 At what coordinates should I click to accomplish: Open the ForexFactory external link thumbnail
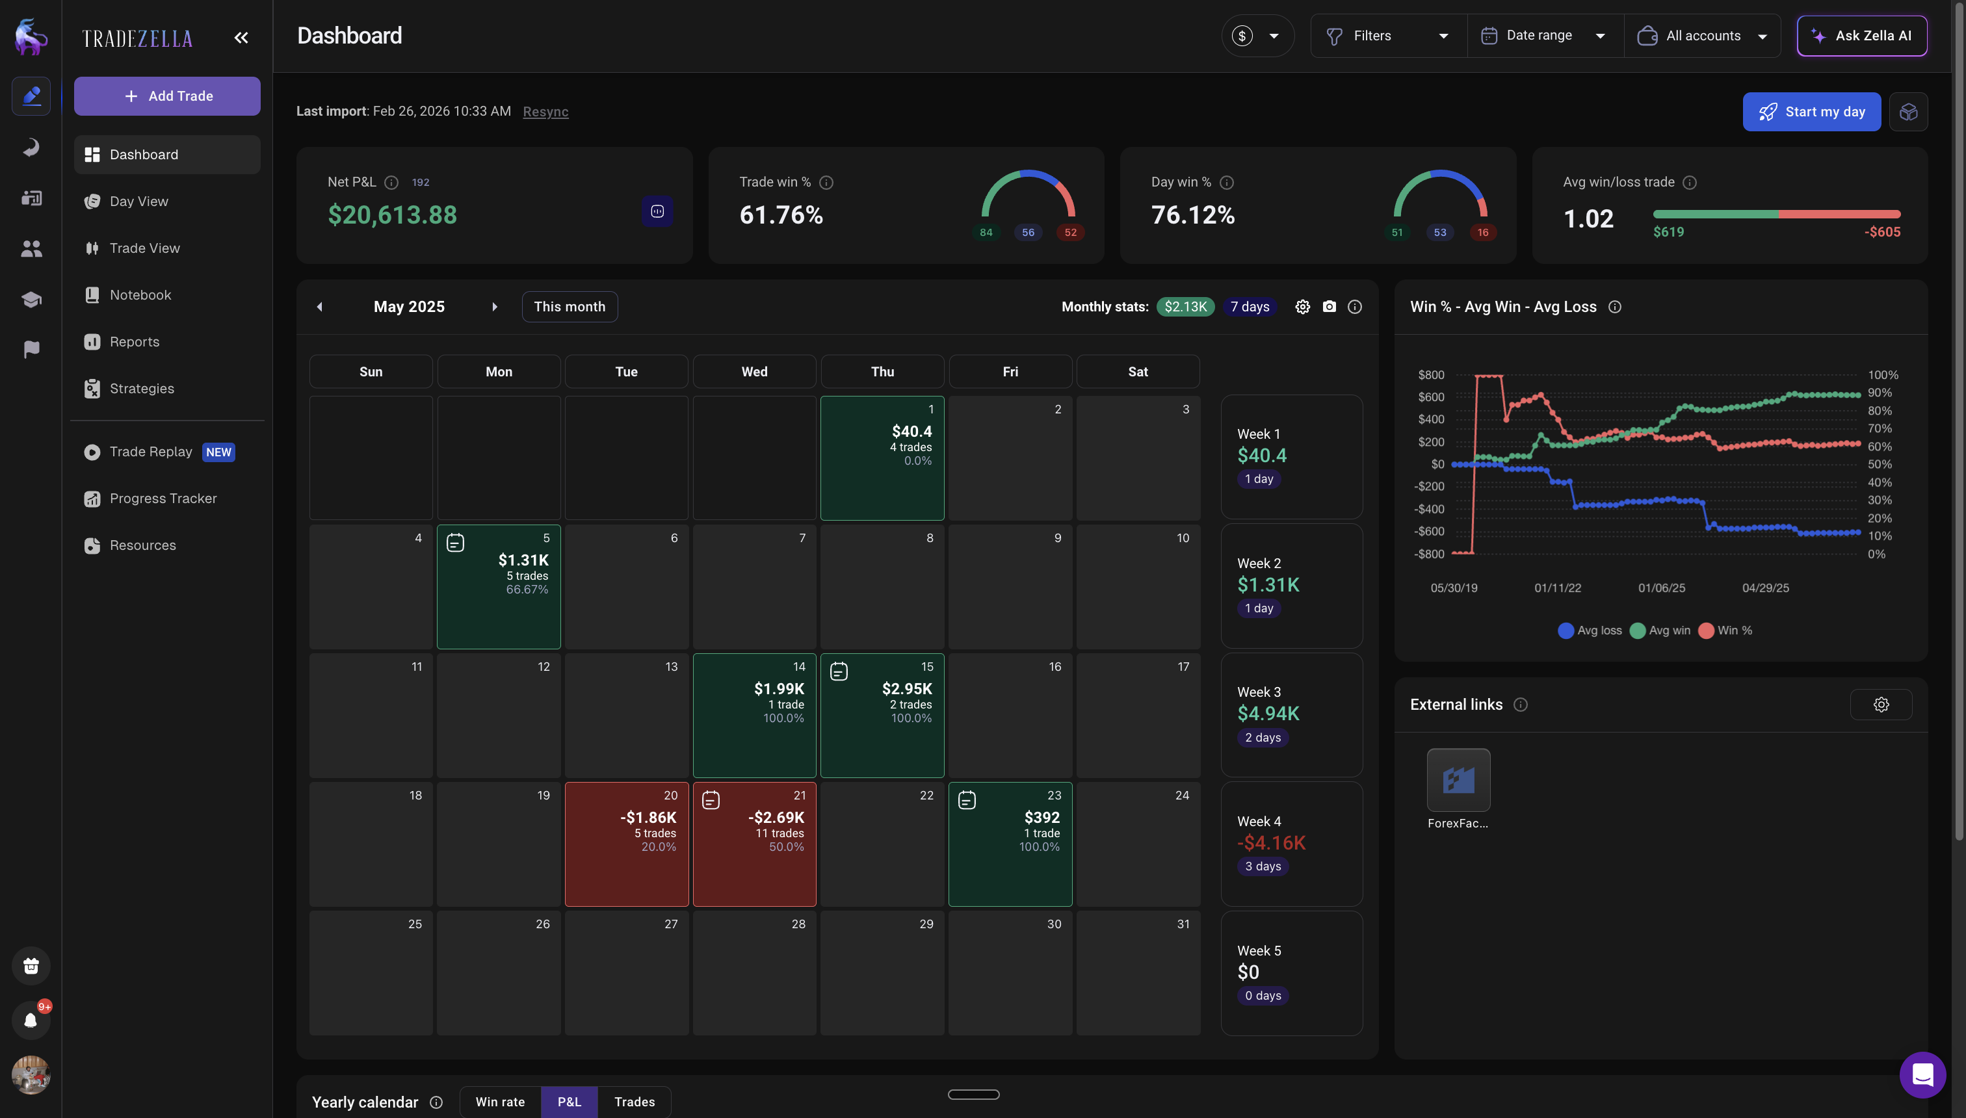[1458, 779]
